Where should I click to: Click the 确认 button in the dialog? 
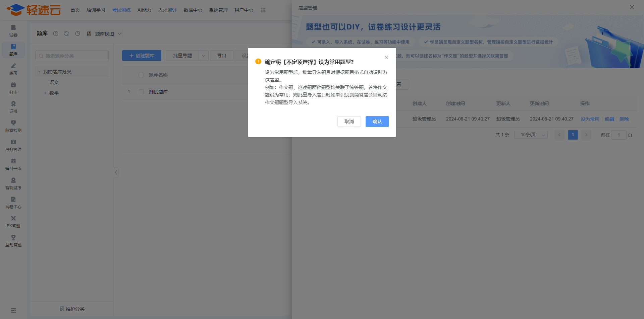[377, 122]
